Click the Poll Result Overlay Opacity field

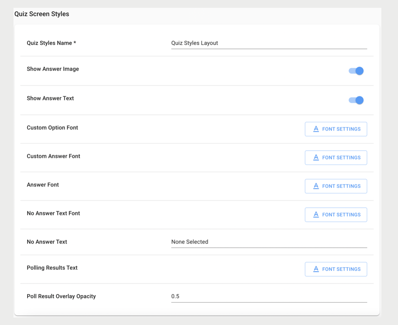269,296
